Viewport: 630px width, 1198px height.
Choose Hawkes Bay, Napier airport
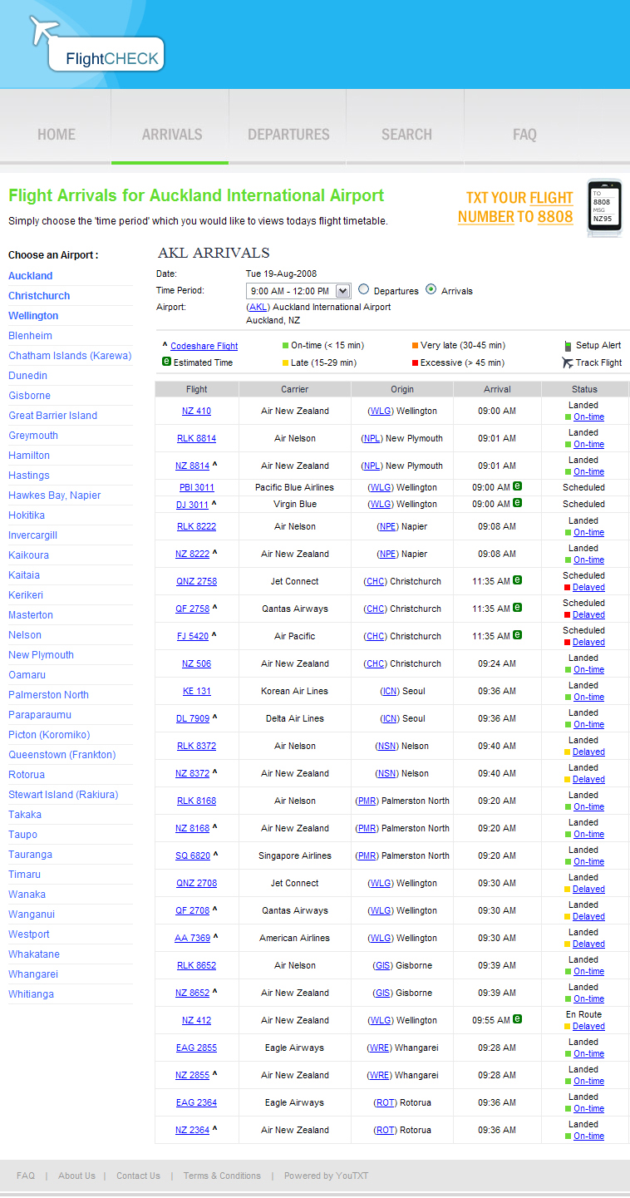pos(54,495)
